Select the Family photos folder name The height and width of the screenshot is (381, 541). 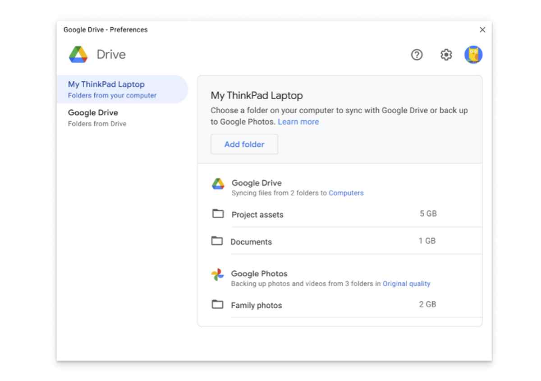coord(257,306)
